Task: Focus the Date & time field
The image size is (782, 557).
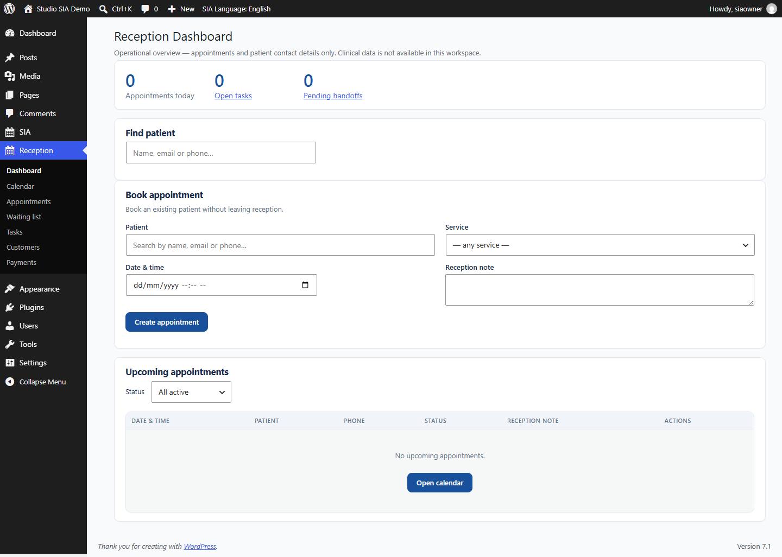Action: [x=222, y=285]
